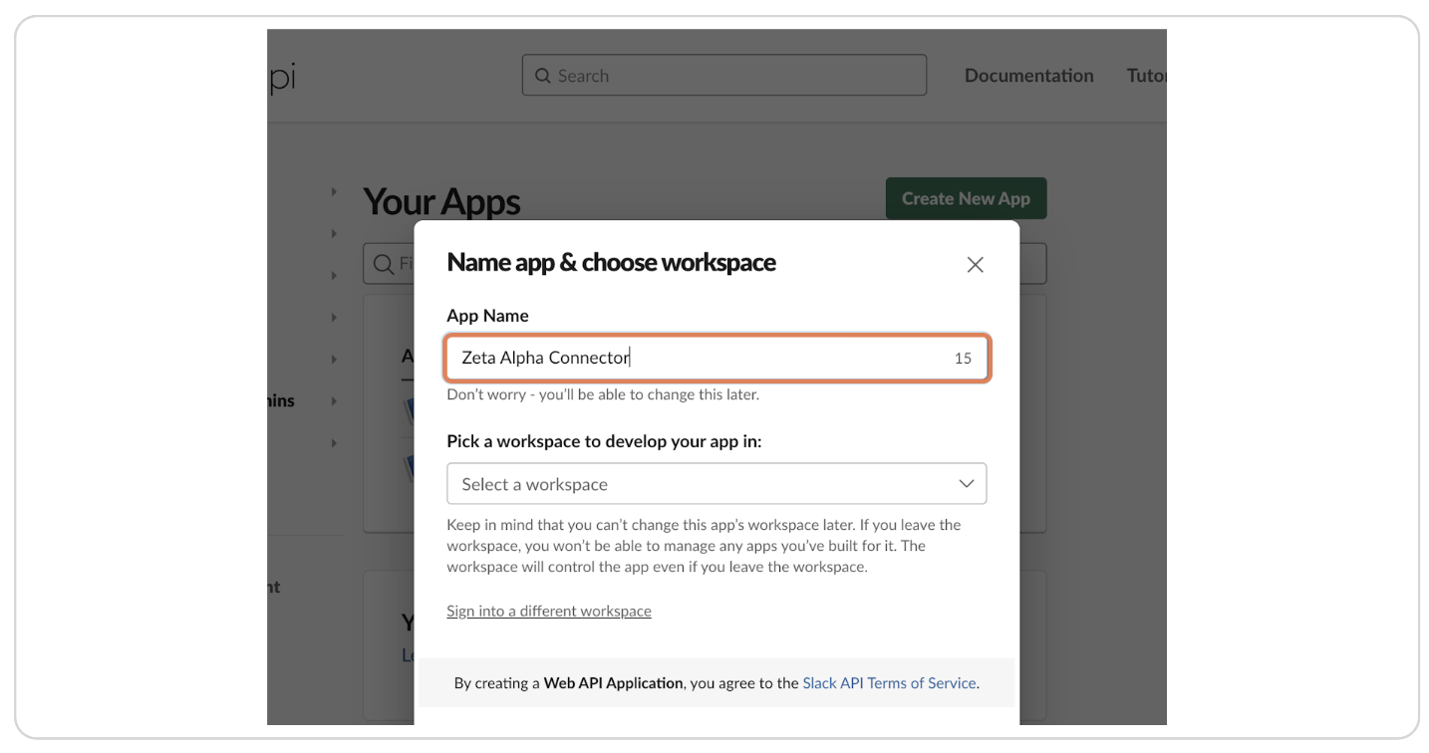Expand the sidebar chevron next to Admins

(334, 400)
